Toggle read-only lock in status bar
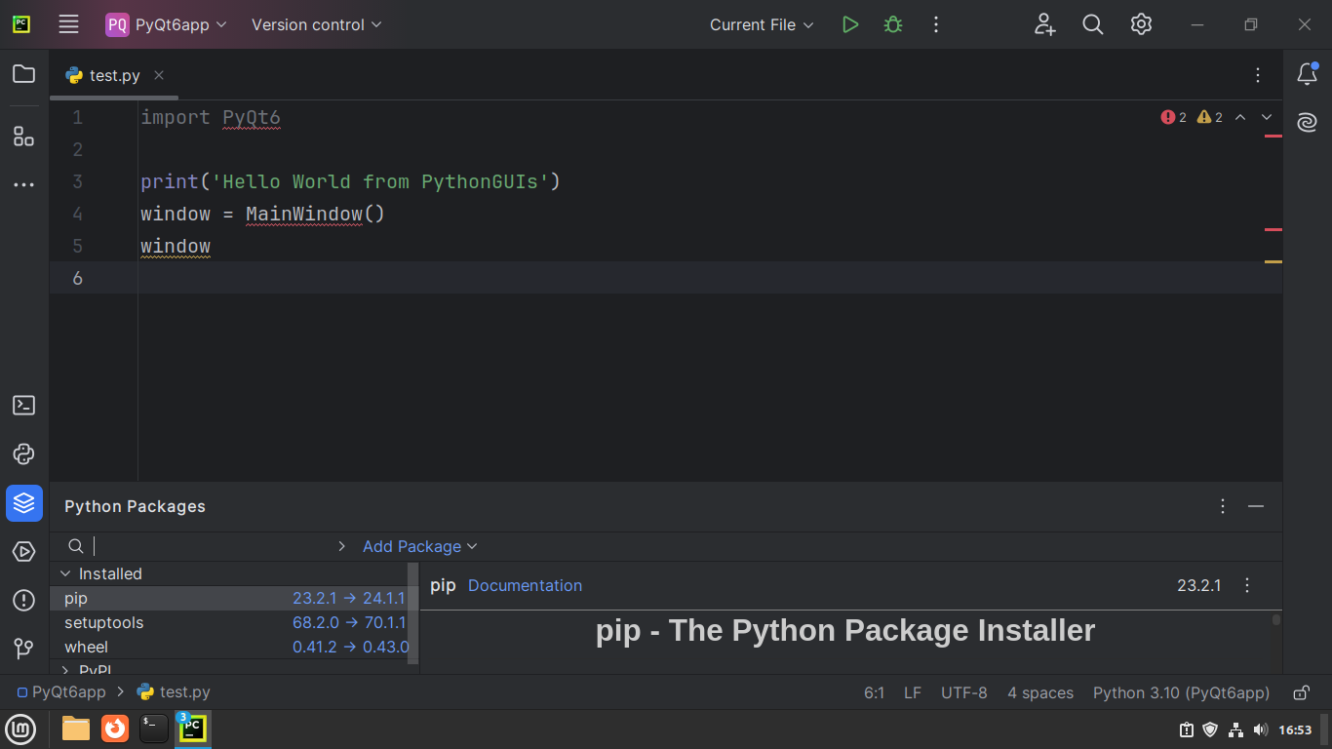The image size is (1332, 749). point(1301,692)
